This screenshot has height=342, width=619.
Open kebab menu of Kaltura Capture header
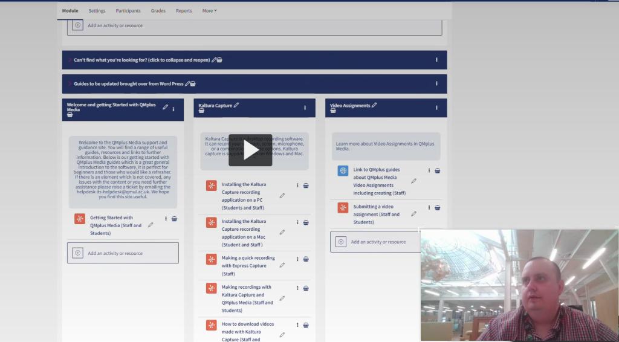click(x=305, y=108)
